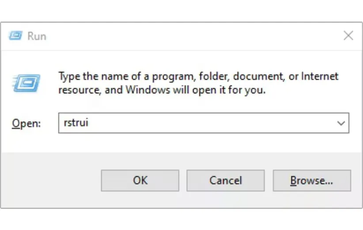Click the small Run icon in title bar
This screenshot has height=230, width=363.
coord(15,36)
